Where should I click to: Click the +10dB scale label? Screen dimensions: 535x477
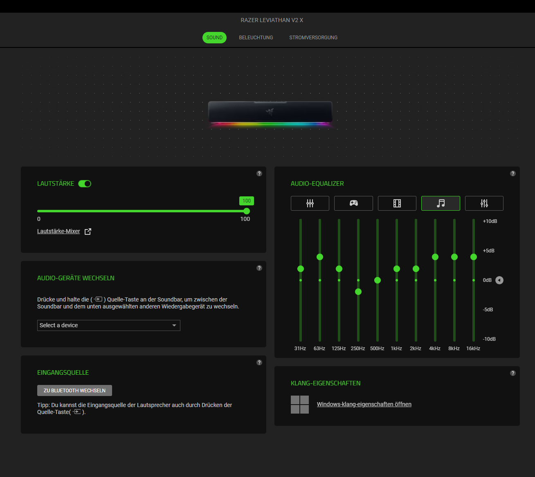[490, 221]
